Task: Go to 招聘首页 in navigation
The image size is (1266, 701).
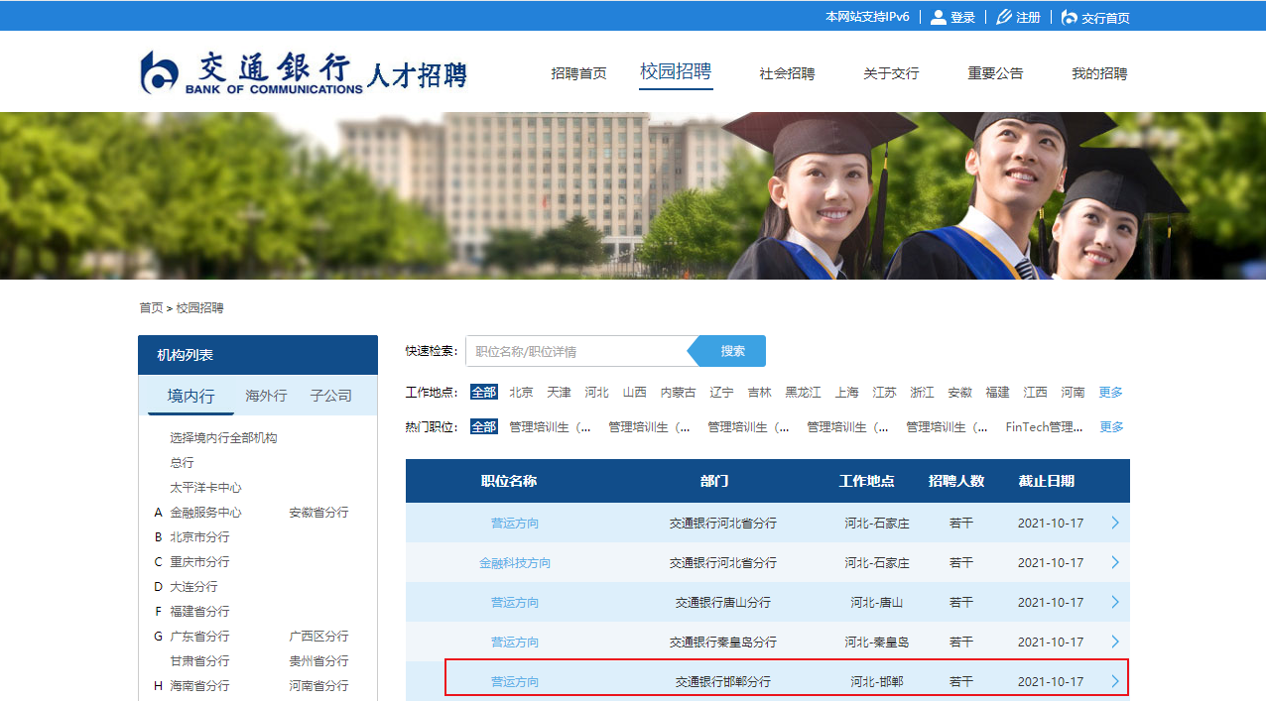Action: tap(578, 73)
